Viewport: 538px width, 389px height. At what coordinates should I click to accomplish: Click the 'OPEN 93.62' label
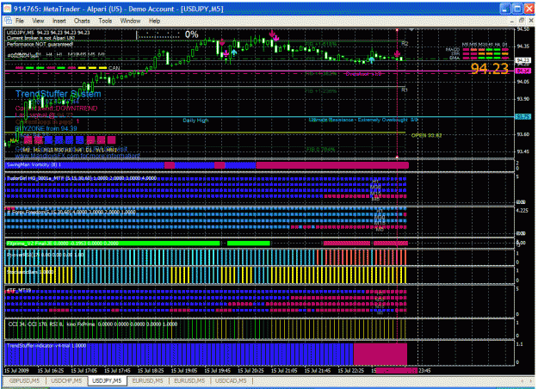pos(426,135)
